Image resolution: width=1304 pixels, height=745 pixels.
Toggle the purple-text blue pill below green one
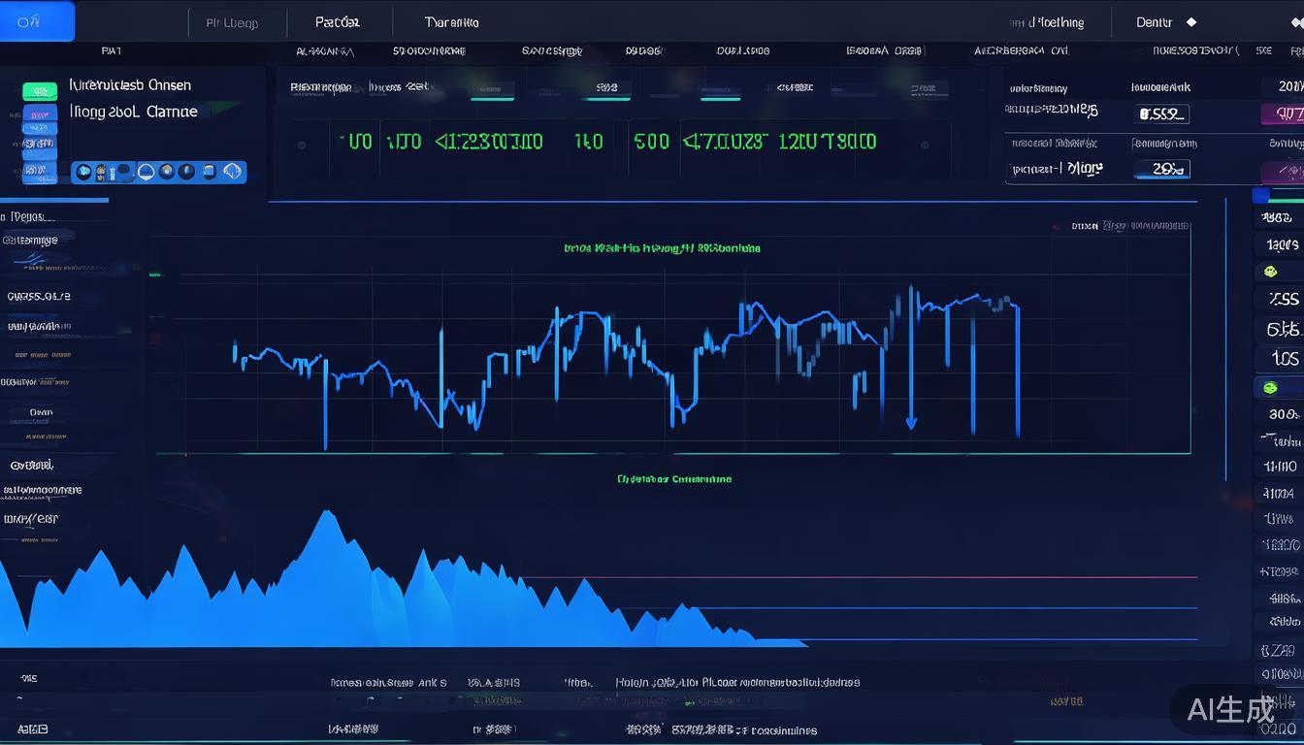tap(39, 114)
